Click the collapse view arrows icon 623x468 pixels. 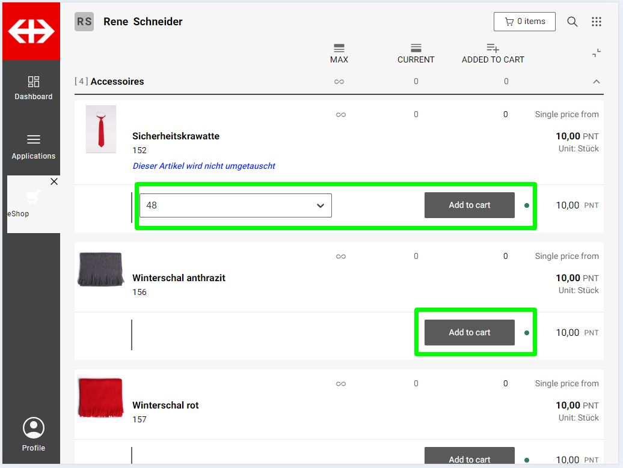pyautogui.click(x=596, y=53)
